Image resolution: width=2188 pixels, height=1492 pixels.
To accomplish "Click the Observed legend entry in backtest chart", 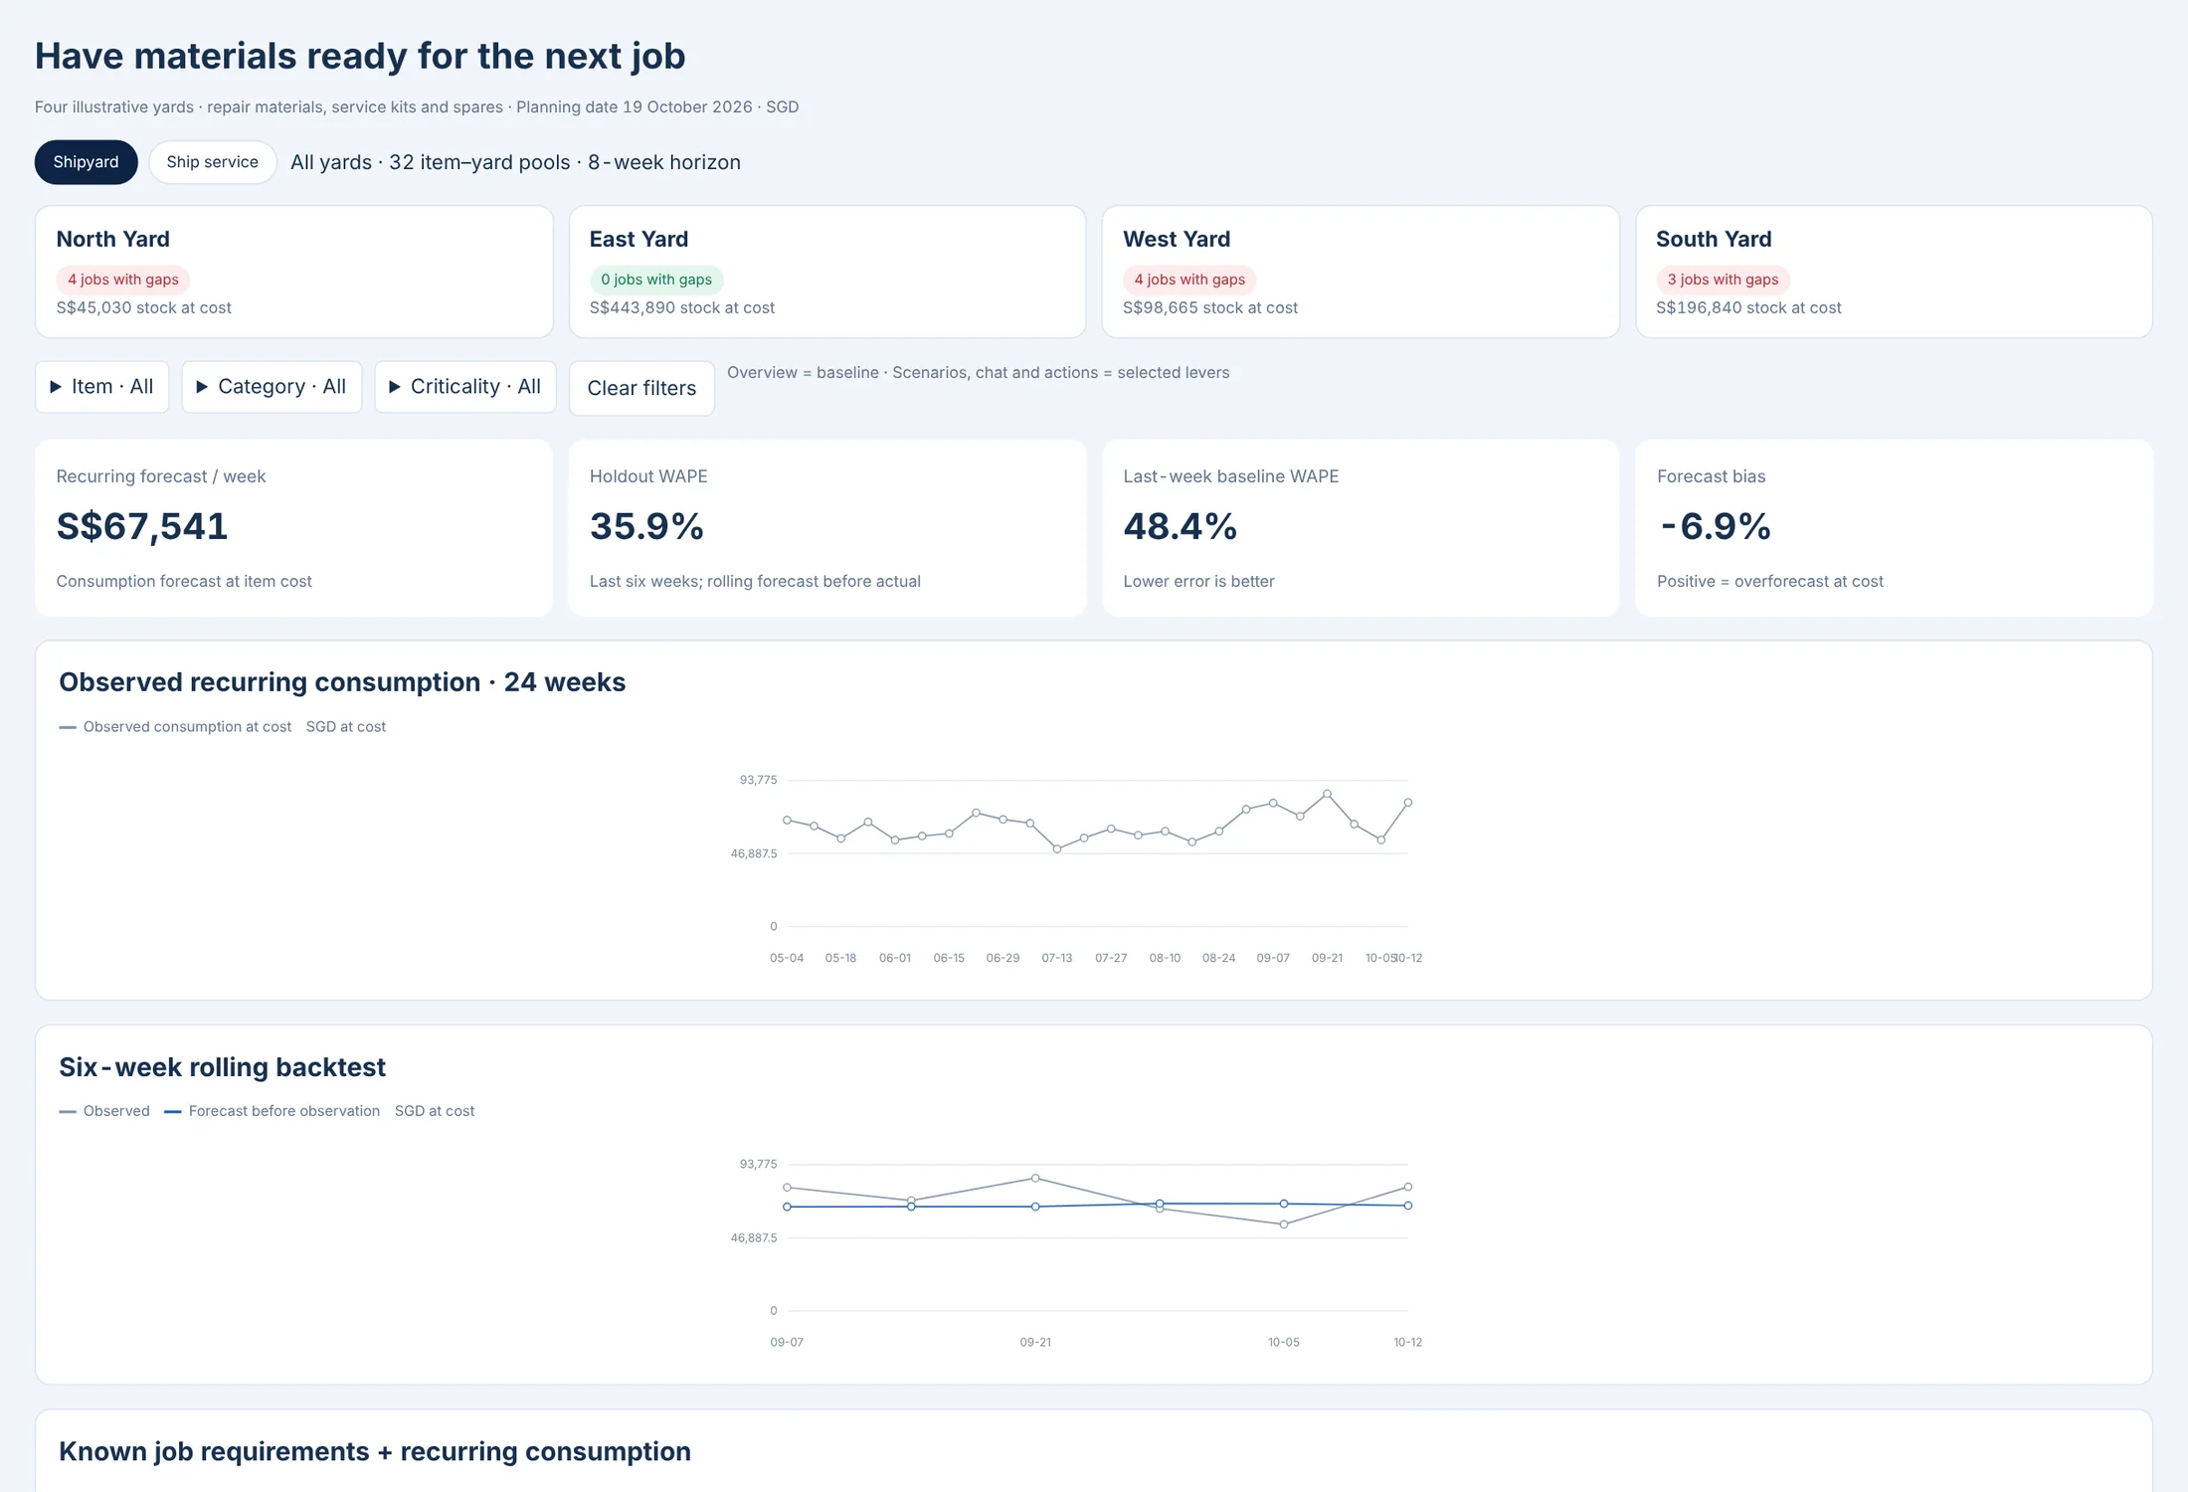I will point(104,1111).
